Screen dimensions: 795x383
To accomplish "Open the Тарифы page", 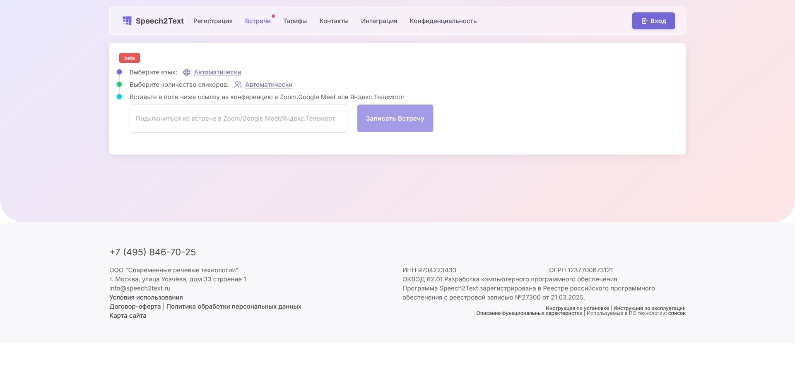I will pyautogui.click(x=295, y=21).
